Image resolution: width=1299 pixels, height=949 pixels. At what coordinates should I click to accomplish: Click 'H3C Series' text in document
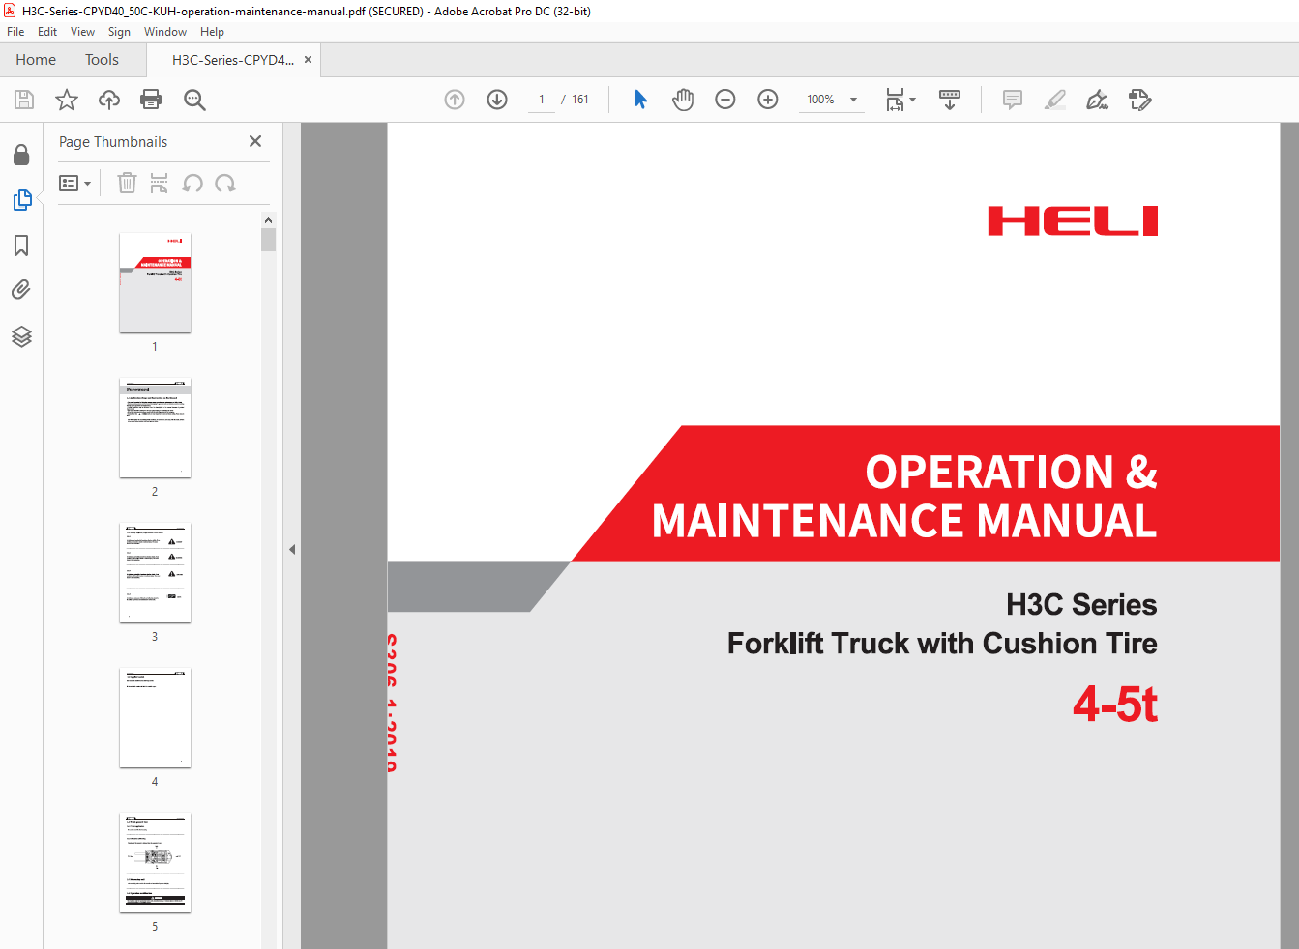1081,605
